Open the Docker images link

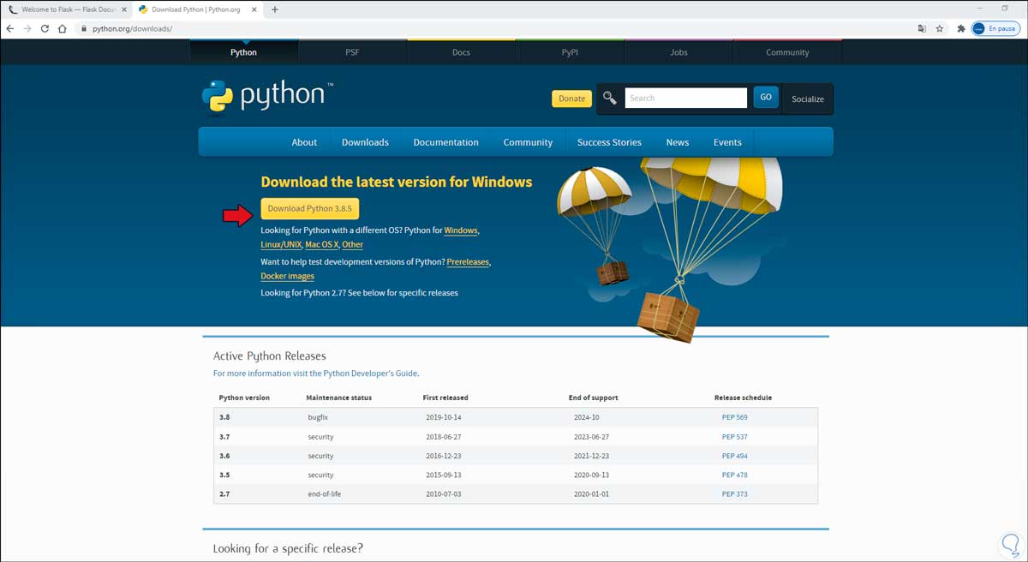pyautogui.click(x=288, y=276)
